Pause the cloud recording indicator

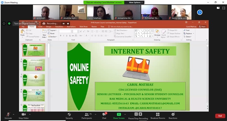[63, 23]
